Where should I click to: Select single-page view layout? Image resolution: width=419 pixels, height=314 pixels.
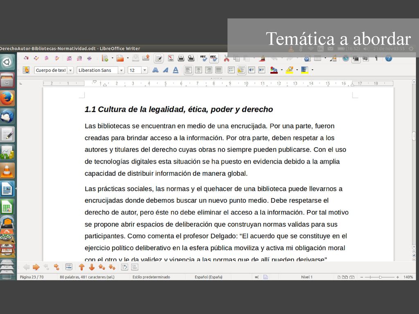pos(339,277)
